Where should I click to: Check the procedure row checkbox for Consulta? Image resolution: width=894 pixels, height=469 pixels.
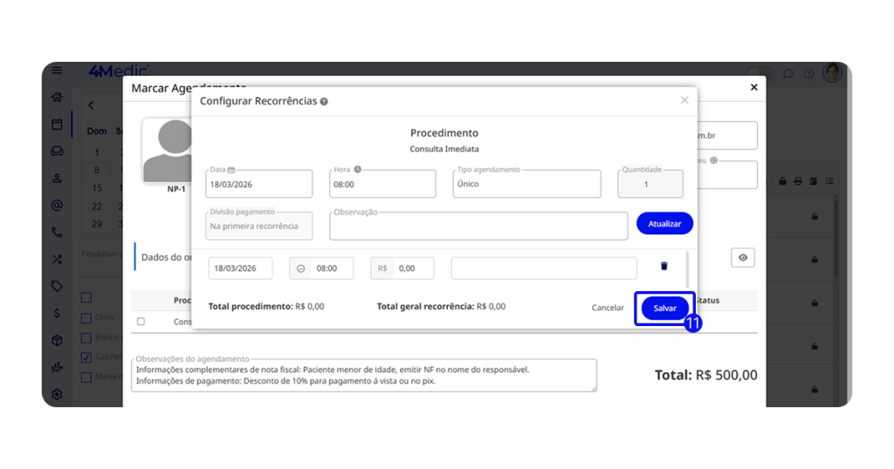[x=141, y=322]
